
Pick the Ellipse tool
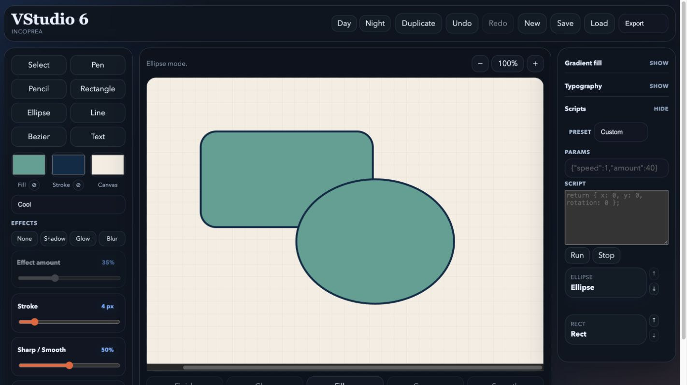click(x=39, y=113)
